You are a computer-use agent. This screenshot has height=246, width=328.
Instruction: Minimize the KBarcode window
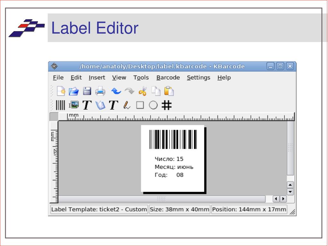point(270,66)
